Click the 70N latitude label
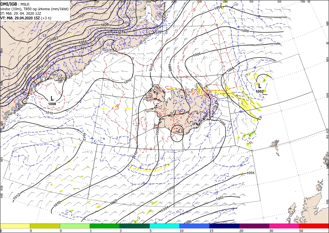The image size is (329, 233). (303, 1)
